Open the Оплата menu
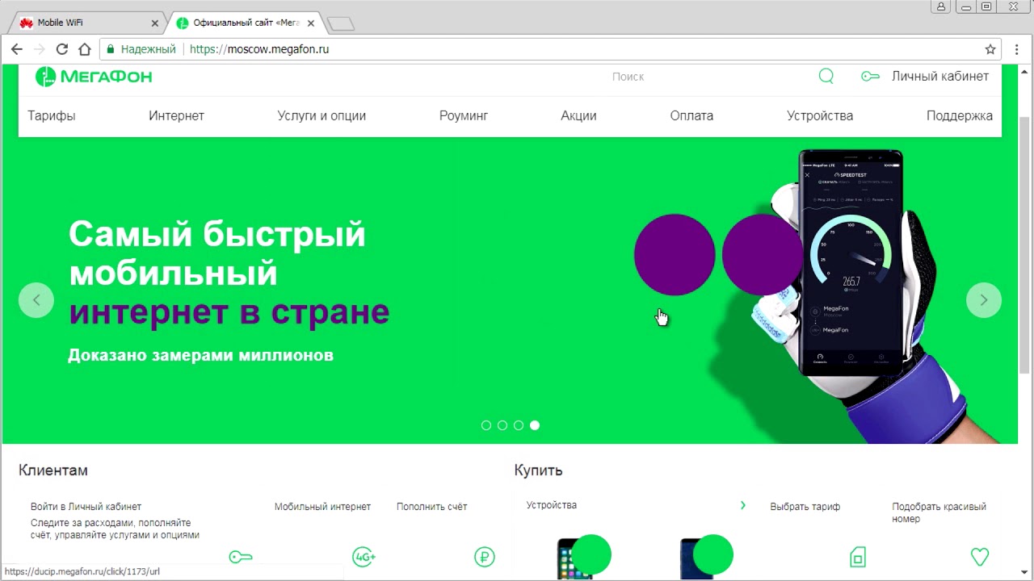Viewport: 1034px width, 581px height. point(691,116)
